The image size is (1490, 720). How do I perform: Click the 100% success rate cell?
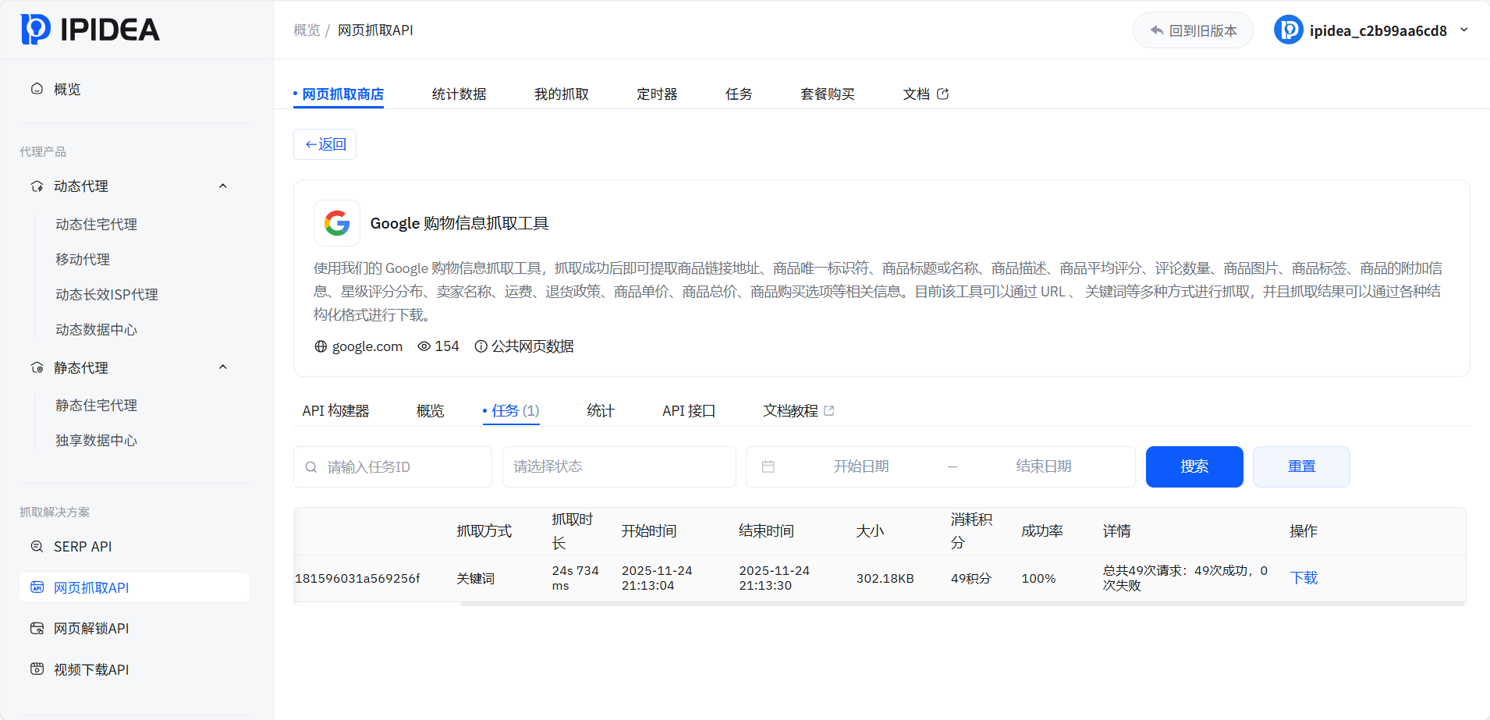(1038, 579)
